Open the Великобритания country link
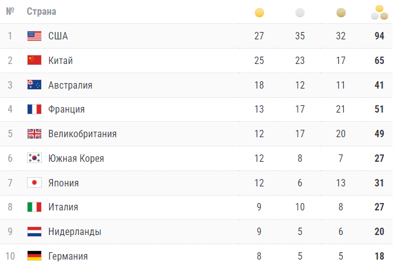The width and height of the screenshot is (393, 267). pos(82,134)
